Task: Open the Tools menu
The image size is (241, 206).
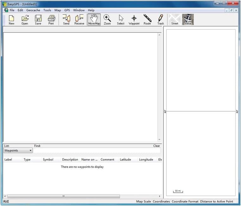Action: coord(47,10)
